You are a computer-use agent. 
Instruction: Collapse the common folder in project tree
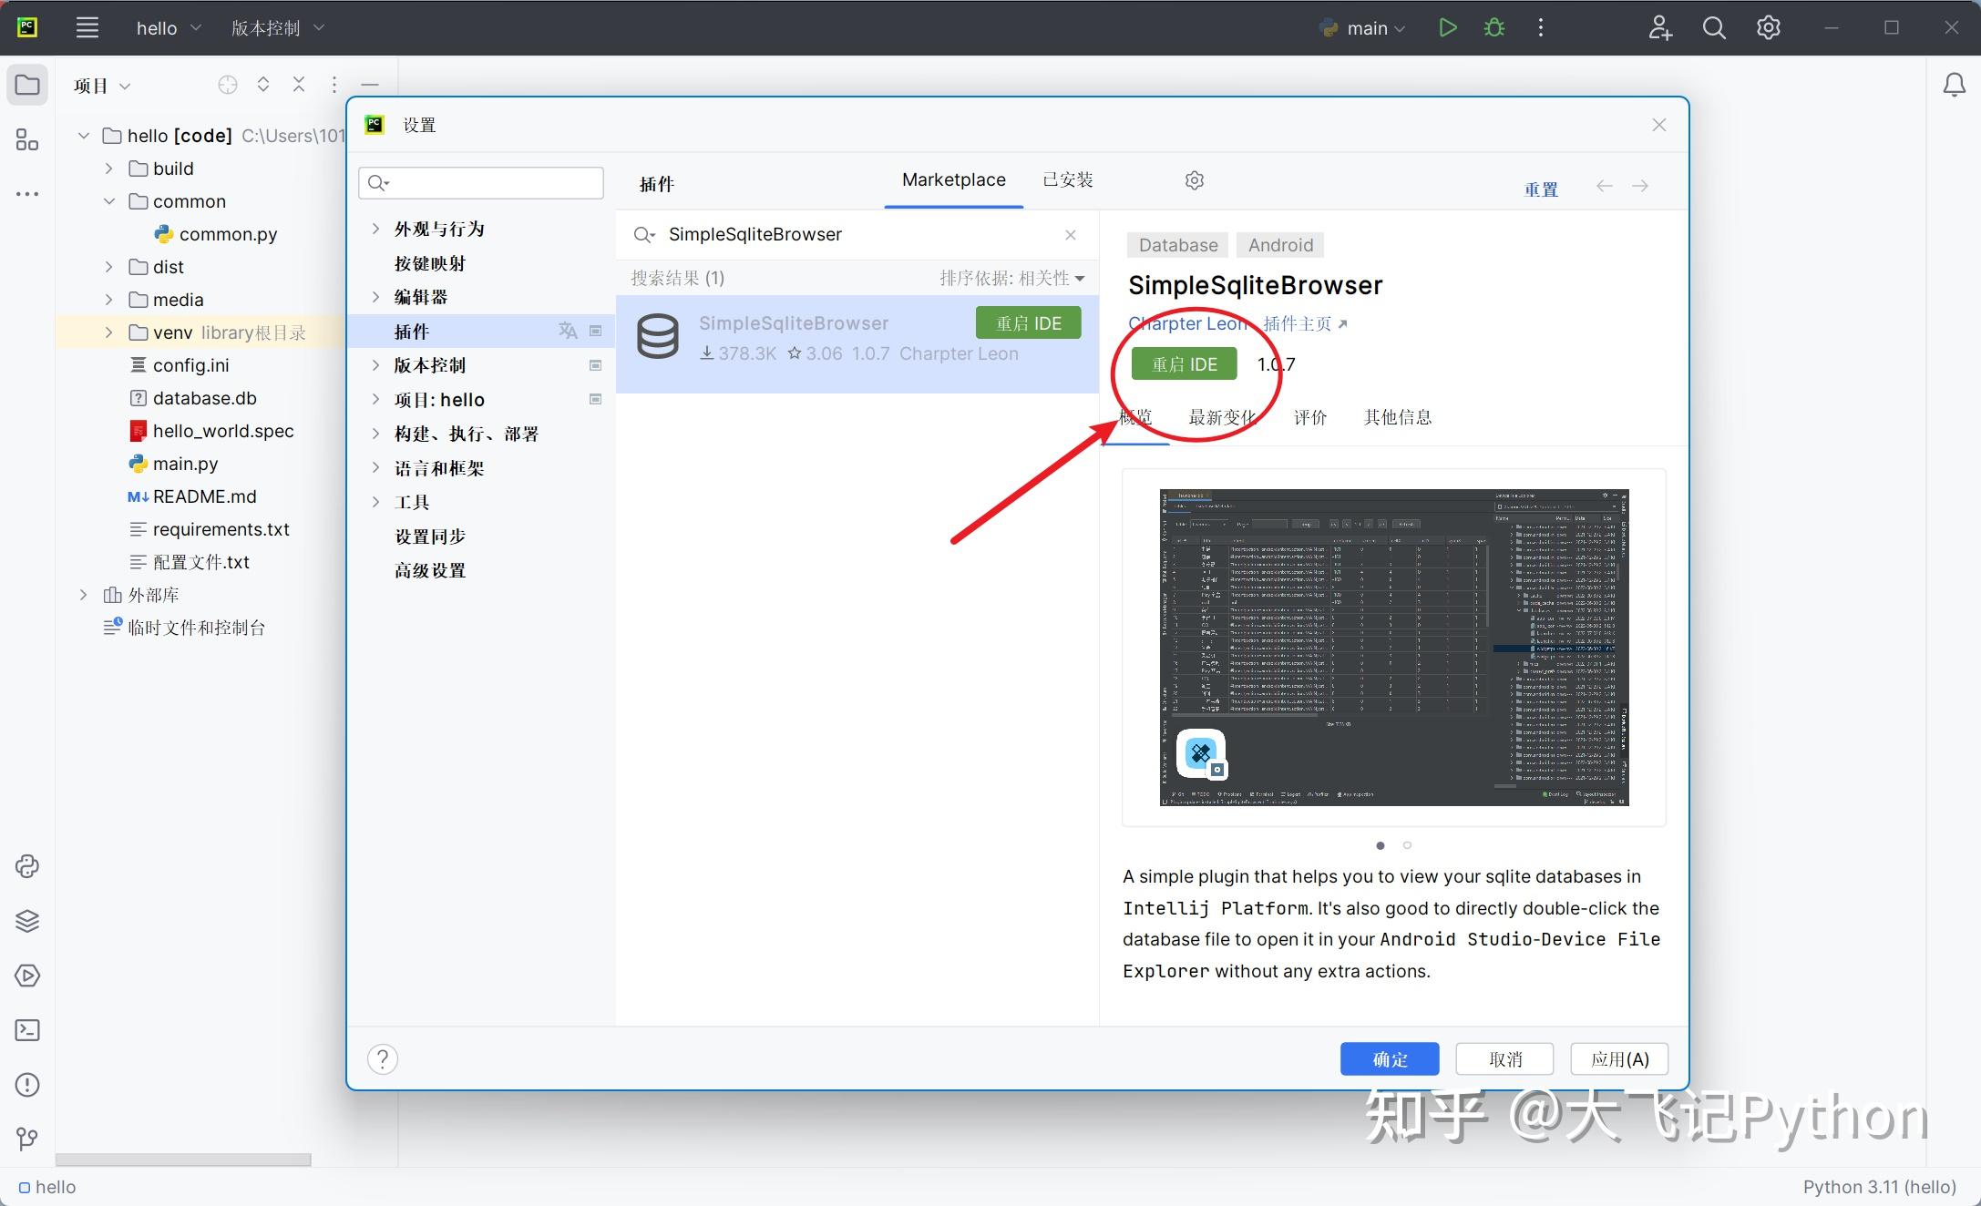click(x=109, y=200)
